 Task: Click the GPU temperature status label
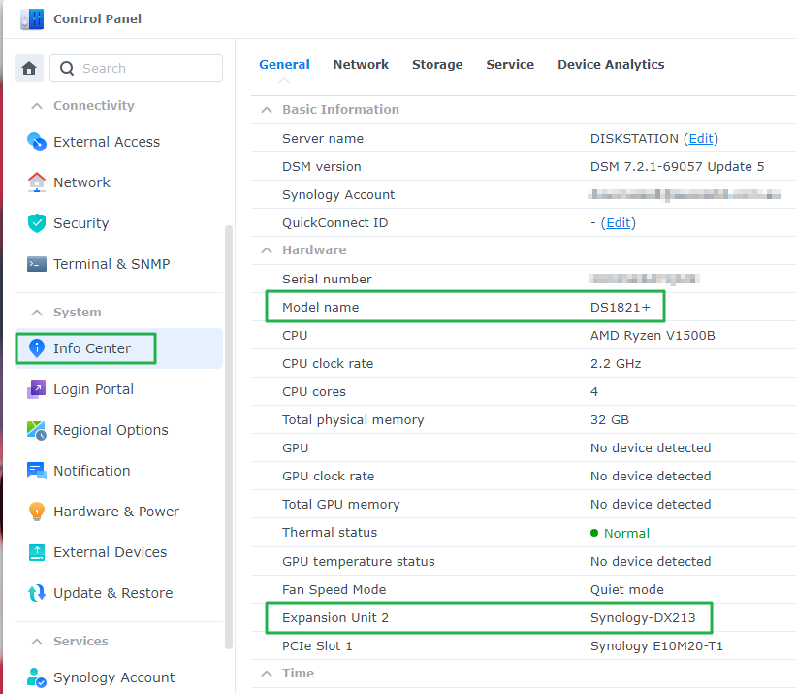[x=359, y=561]
